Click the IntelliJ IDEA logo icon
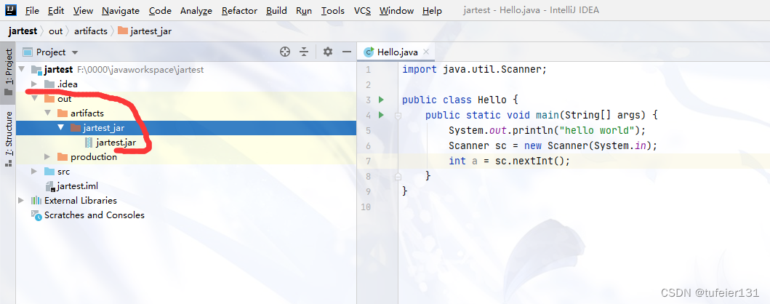This screenshot has width=770, height=304. [x=11, y=10]
